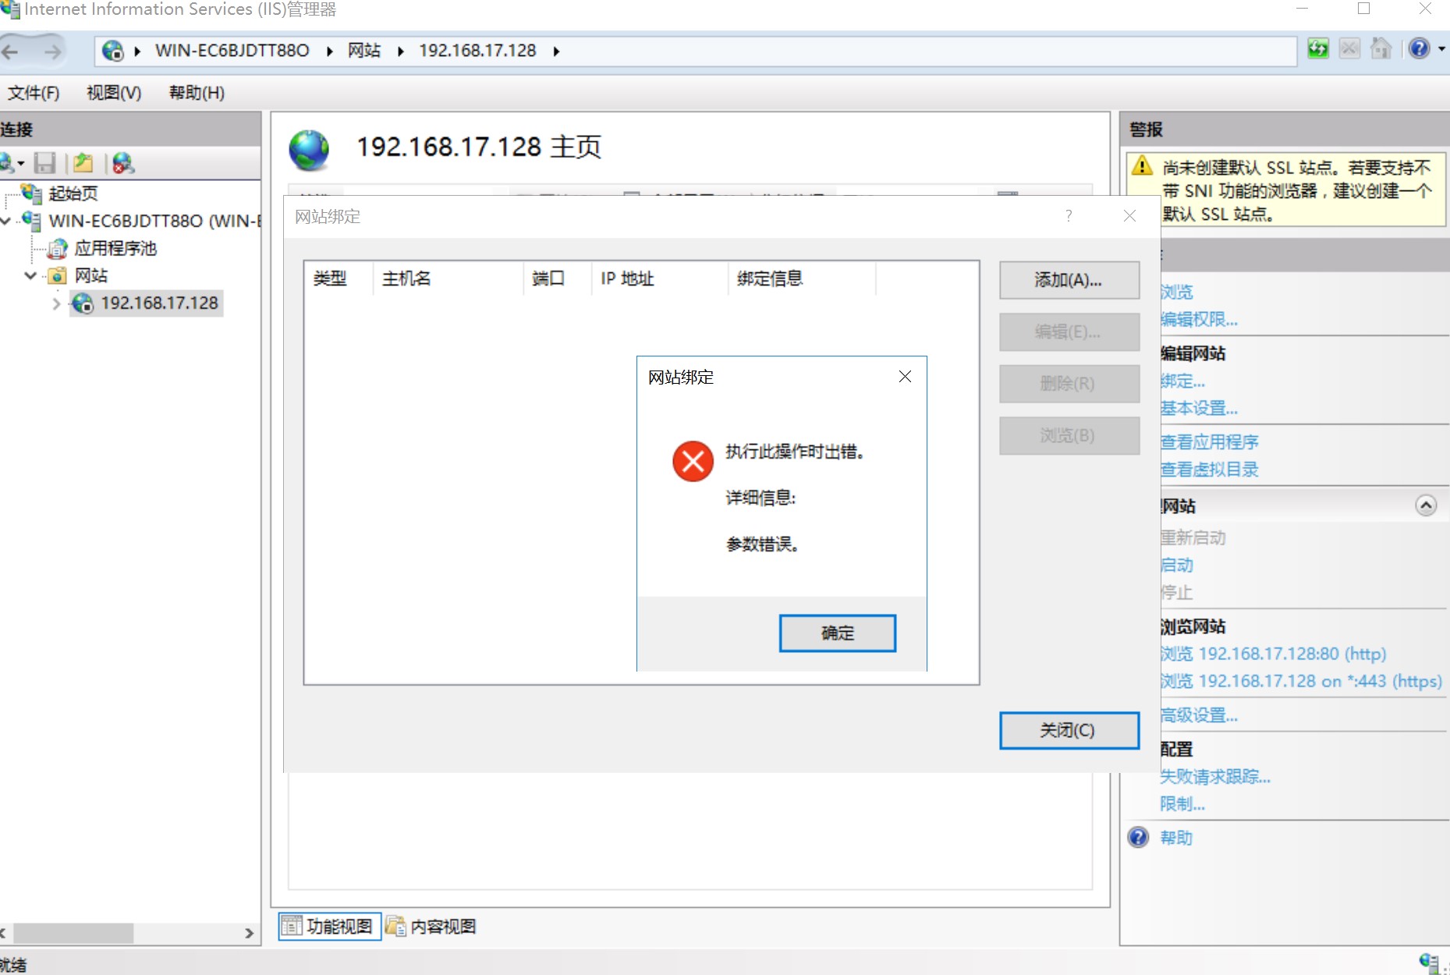Click the red error icon in the dialog
This screenshot has width=1450, height=975.
[693, 461]
